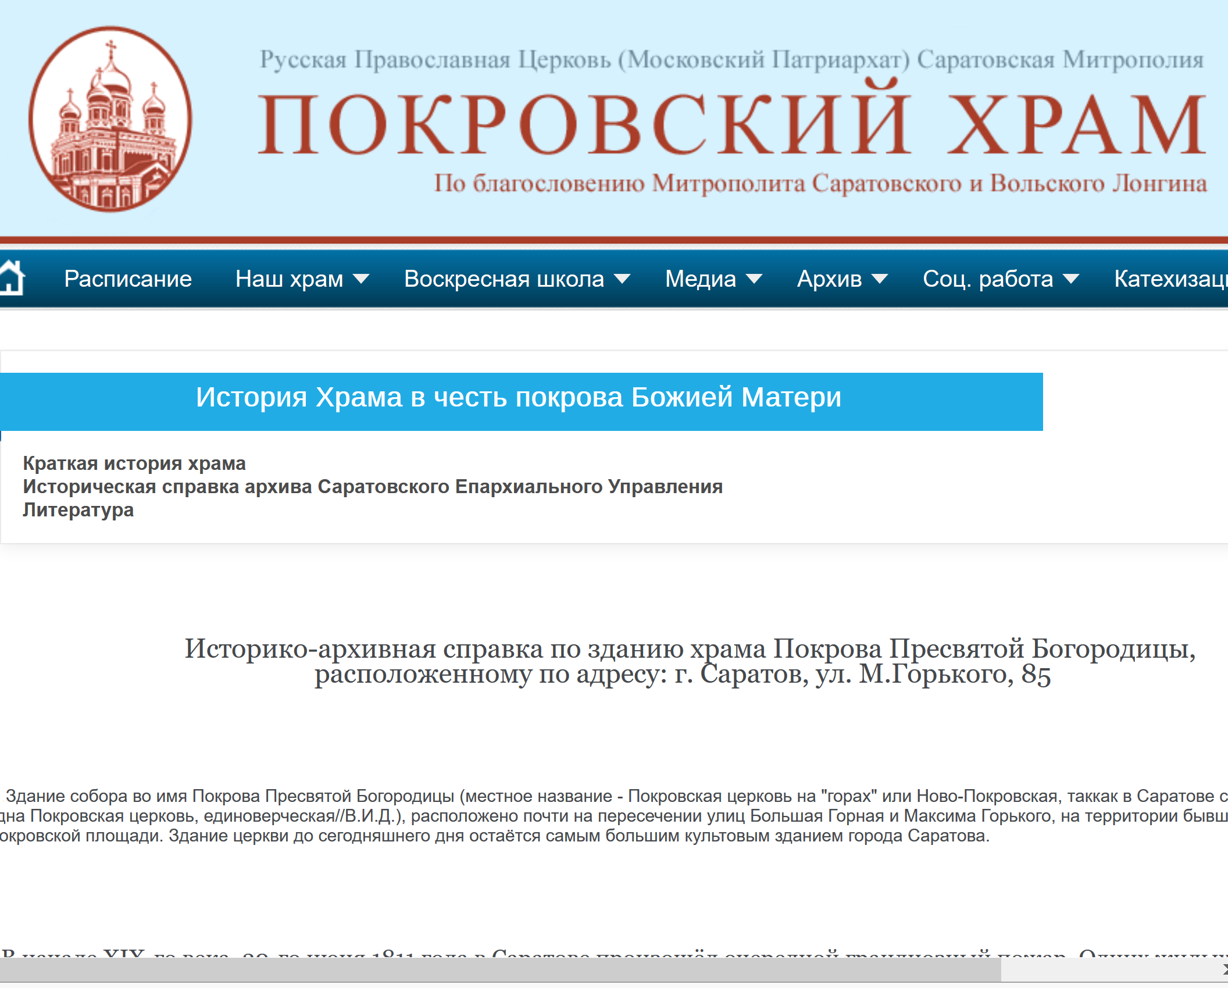
Task: Click the header line "Русская Православная Церковь"
Action: pos(731,60)
